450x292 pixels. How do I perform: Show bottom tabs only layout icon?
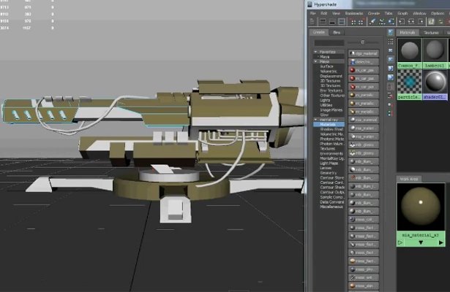332,22
